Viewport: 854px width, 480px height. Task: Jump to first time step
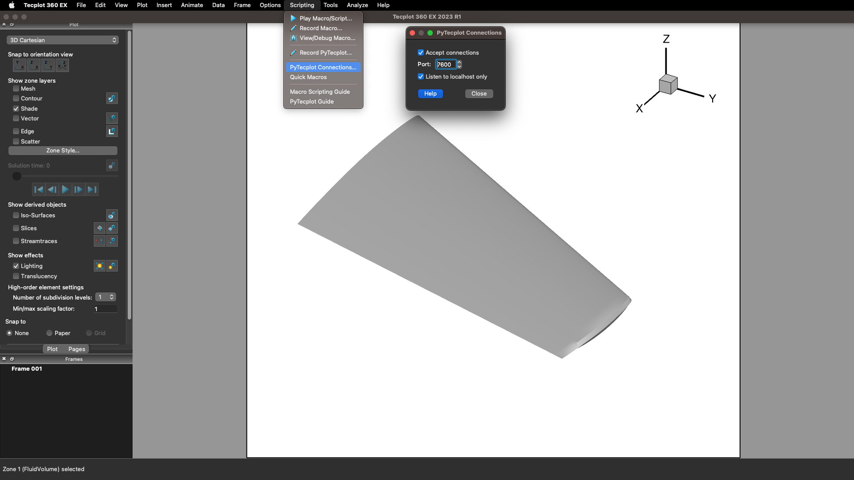coord(39,189)
